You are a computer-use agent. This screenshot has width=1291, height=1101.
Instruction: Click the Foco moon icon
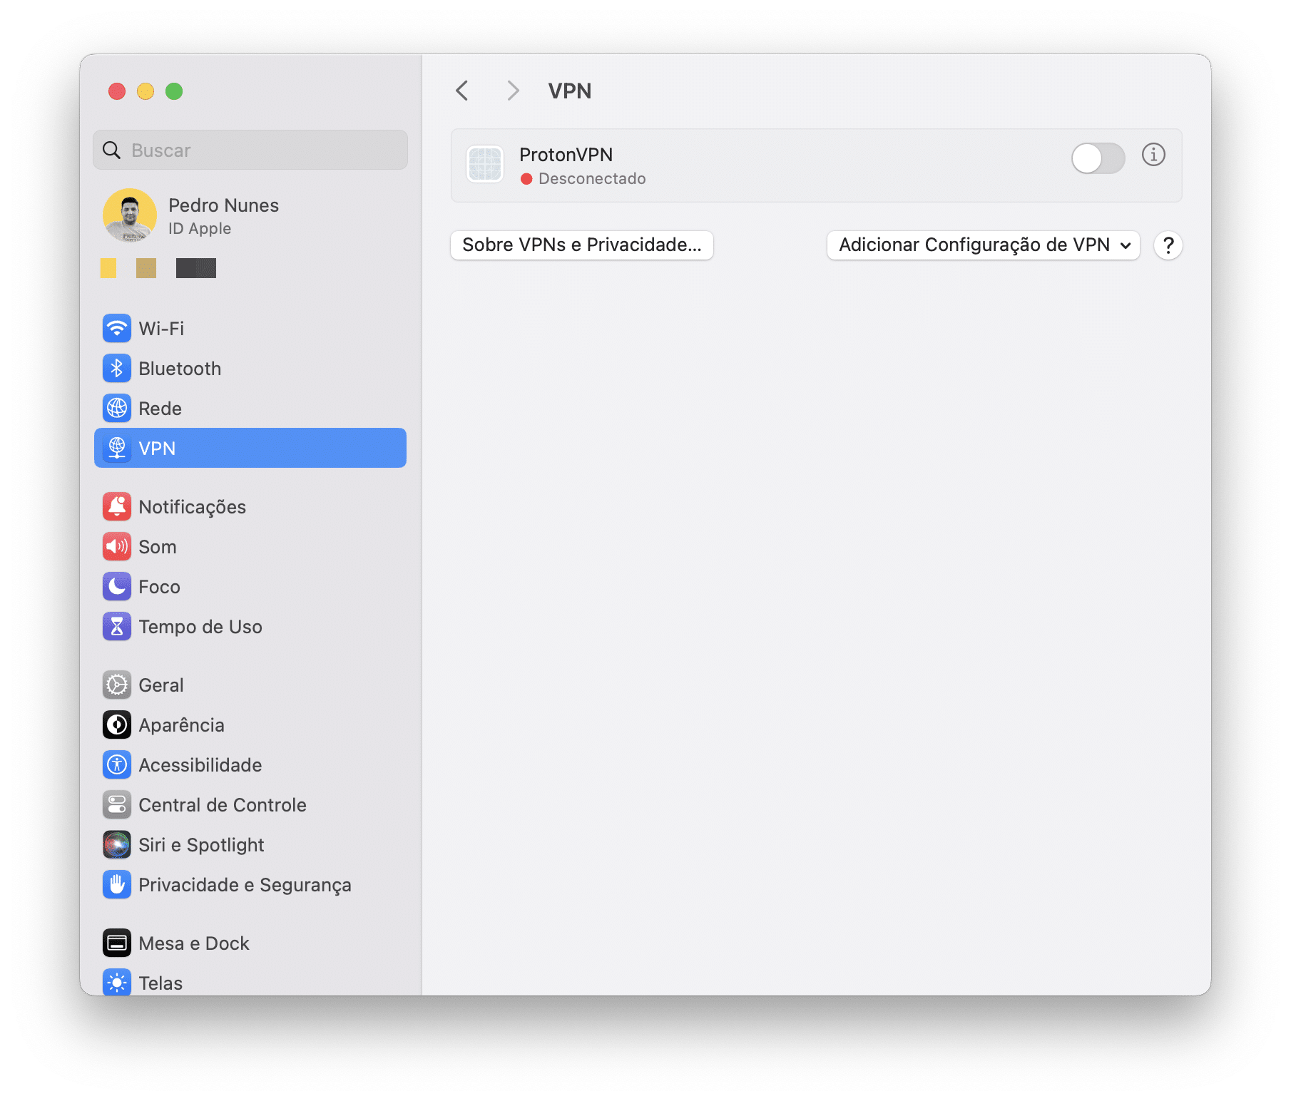click(117, 586)
